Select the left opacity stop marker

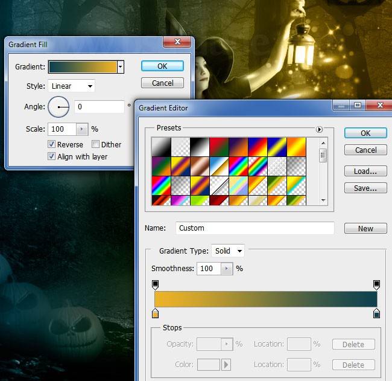155,284
